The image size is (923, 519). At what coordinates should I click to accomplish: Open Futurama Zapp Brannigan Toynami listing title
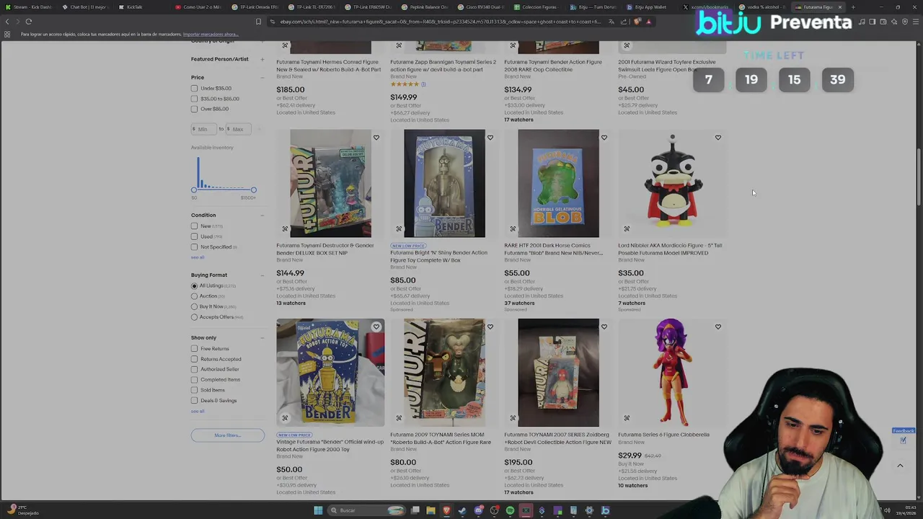pyautogui.click(x=443, y=66)
